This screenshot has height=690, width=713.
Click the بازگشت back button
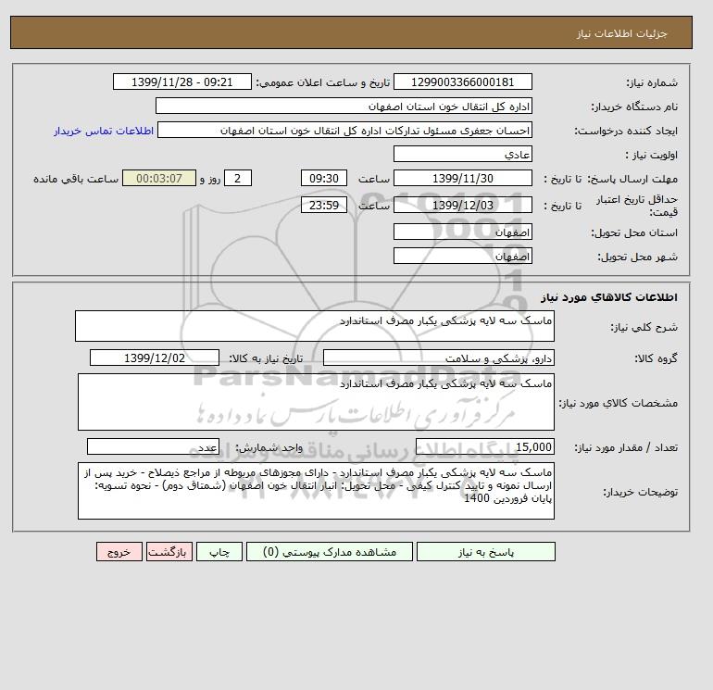tap(169, 552)
